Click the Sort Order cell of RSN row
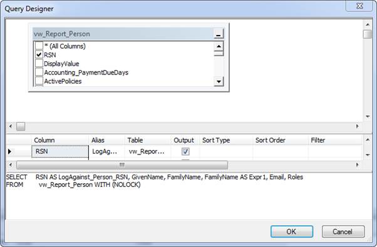 [281, 151]
